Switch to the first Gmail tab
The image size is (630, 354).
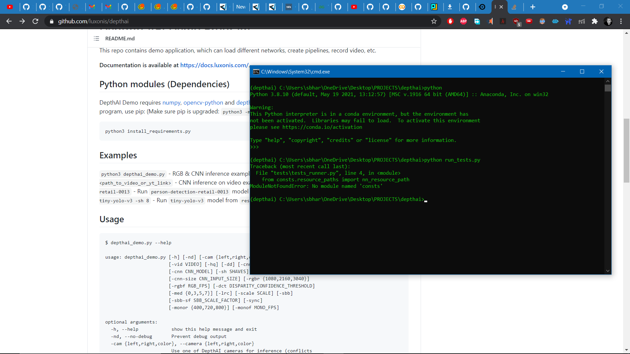(92, 7)
